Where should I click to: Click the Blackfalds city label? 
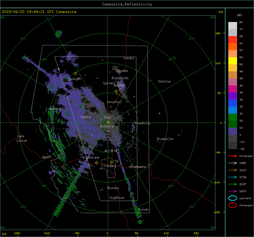click(120, 78)
